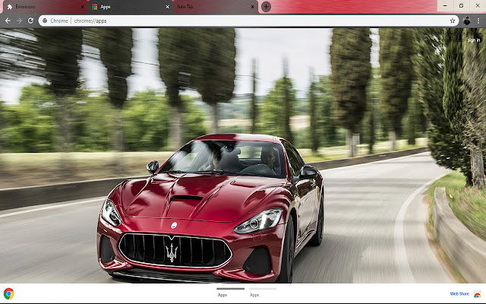The height and width of the screenshot is (304, 486).
Task: Open the user profile avatar
Action: pos(466,21)
